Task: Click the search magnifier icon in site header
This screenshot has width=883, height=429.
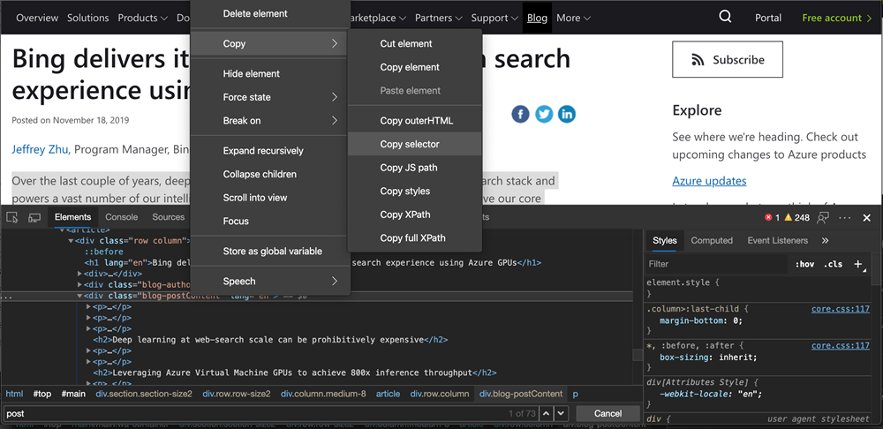Action: (725, 18)
